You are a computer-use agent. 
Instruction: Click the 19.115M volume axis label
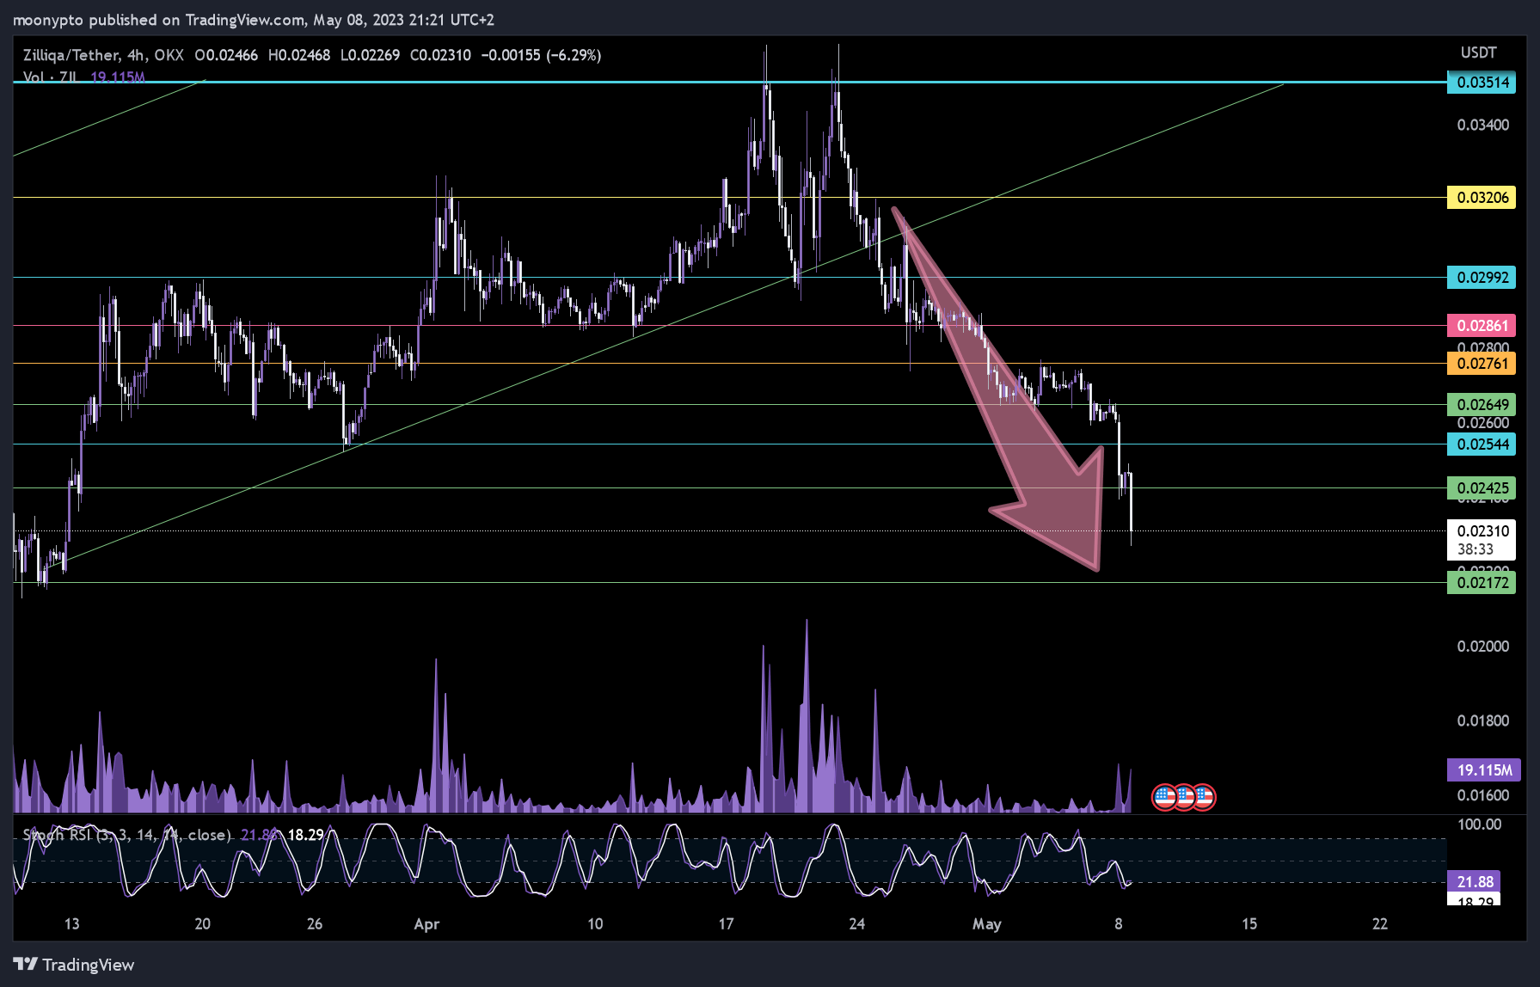[1484, 770]
